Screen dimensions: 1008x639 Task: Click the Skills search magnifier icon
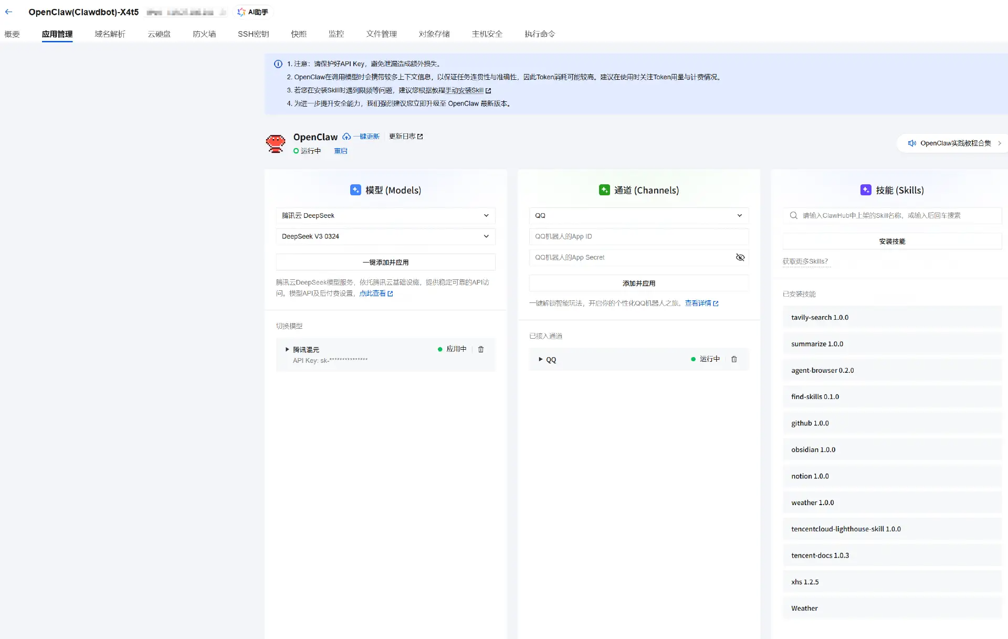pos(793,215)
